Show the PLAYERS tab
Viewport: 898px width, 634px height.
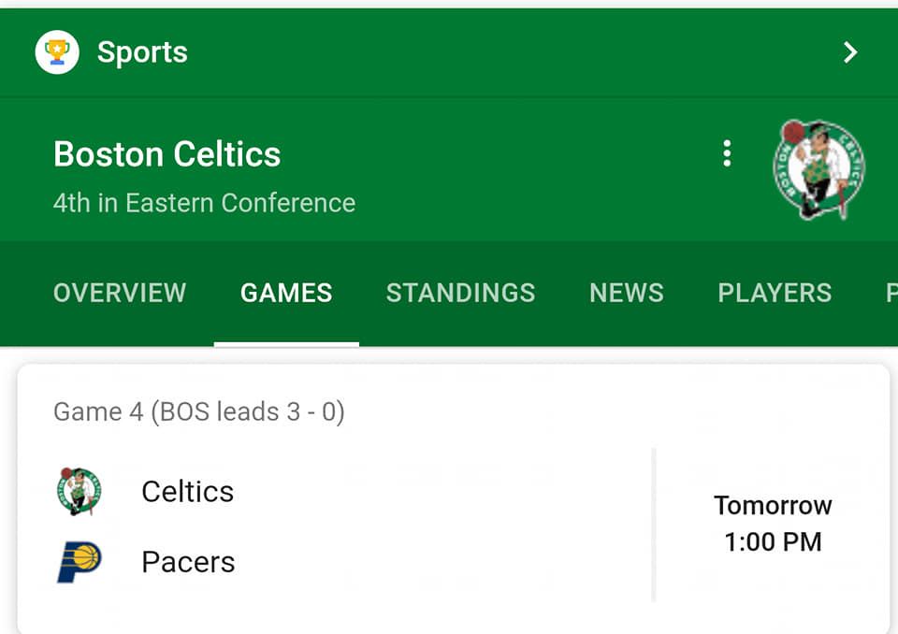click(775, 293)
